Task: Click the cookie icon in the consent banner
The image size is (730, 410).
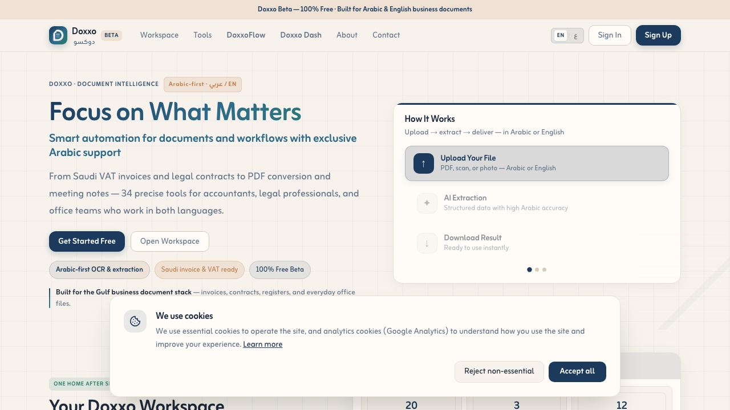Action: tap(135, 321)
